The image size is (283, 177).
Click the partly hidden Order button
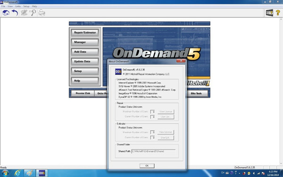click(x=101, y=93)
